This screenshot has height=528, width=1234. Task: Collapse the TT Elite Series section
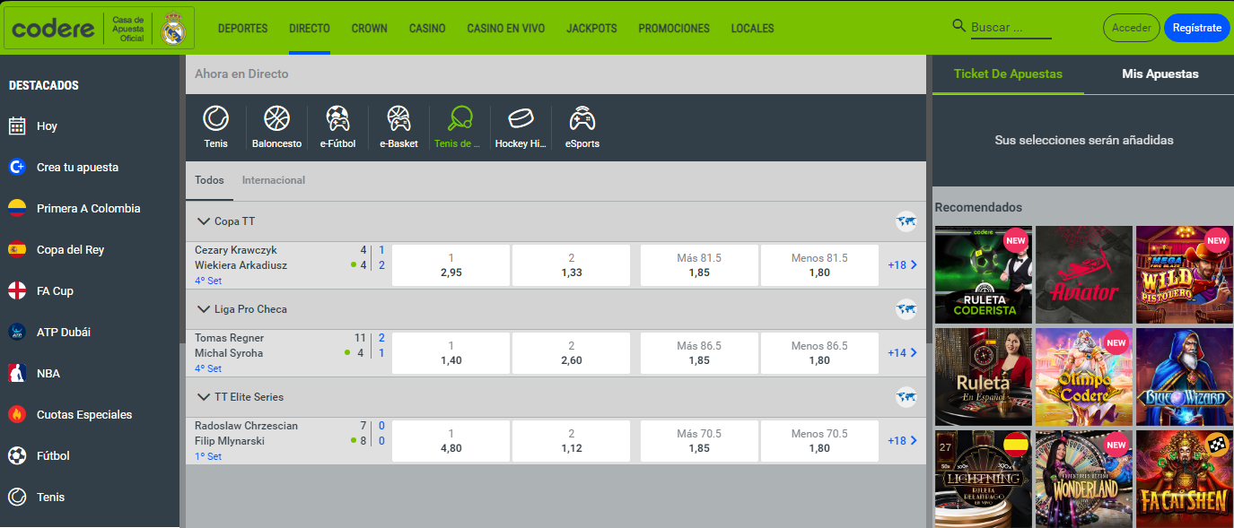203,397
